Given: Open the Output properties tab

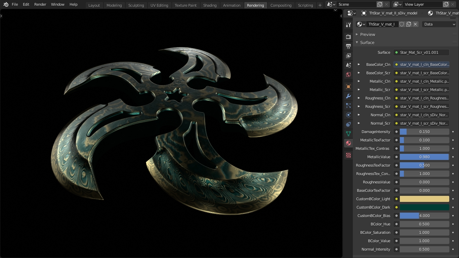Looking at the screenshot, I should click(x=348, y=46).
